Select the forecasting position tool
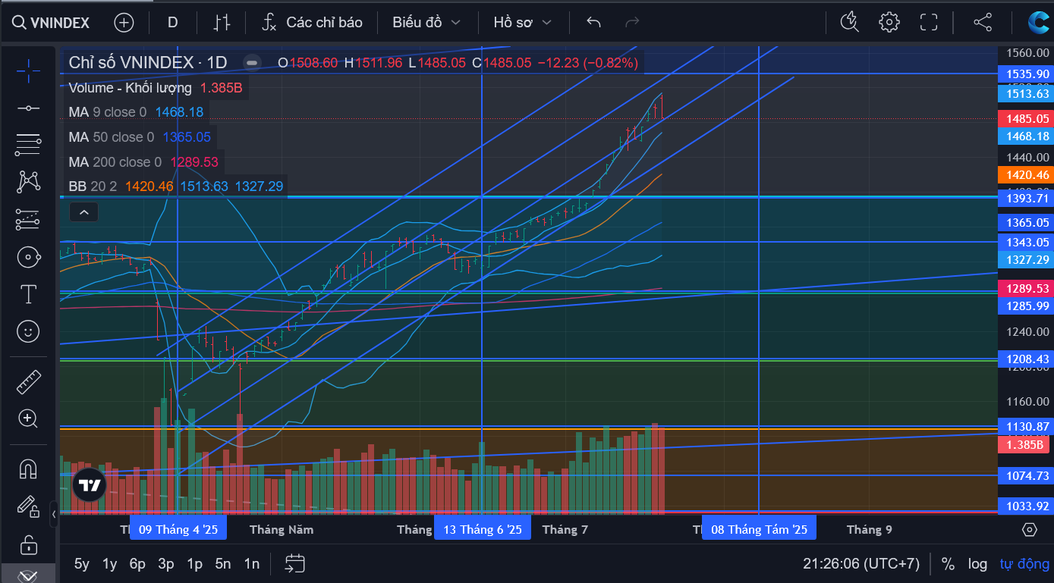Screen dimensions: 1054x583 (x=28, y=219)
